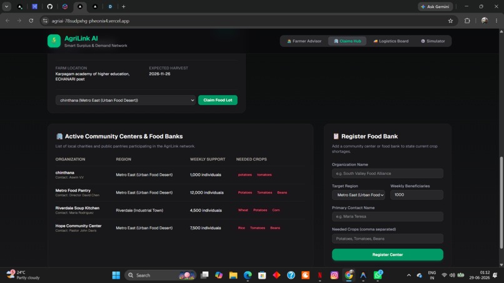Reload the page with the refresh icon
Screen dimensions: 504x283
[31, 21]
